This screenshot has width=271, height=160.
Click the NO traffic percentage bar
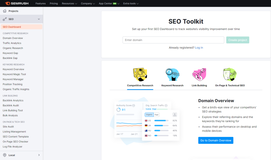coord(161,135)
